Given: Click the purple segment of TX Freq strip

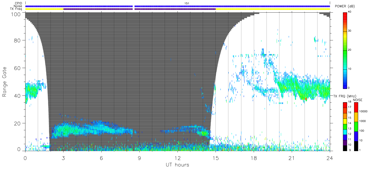Looking at the screenshot, I should [139, 9].
